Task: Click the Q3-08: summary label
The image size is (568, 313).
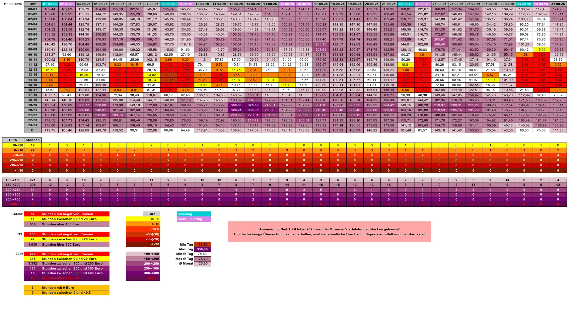Action: coord(18,214)
